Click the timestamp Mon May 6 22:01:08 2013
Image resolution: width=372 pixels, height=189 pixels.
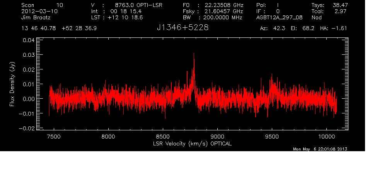pos(320,149)
